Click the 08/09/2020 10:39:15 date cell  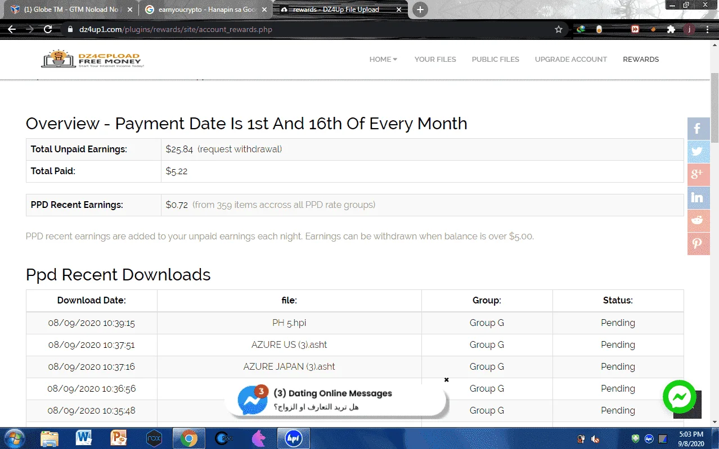coord(92,323)
